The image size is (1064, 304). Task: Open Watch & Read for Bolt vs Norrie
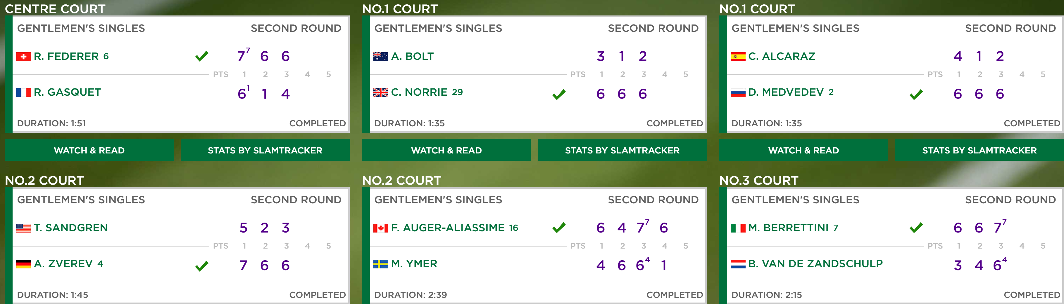coord(446,150)
